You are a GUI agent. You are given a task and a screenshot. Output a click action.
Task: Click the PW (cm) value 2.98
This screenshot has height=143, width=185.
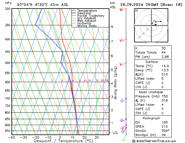click(165, 57)
